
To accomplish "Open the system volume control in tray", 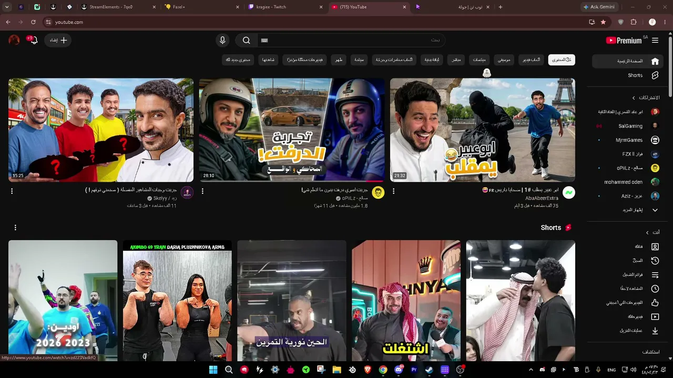I will coord(633,370).
